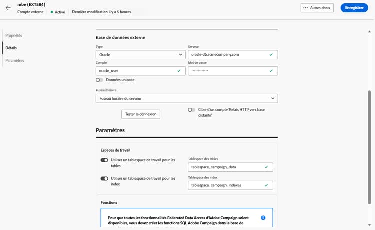
Task: Turn off tablespace de travail for index
Action: tap(104, 178)
